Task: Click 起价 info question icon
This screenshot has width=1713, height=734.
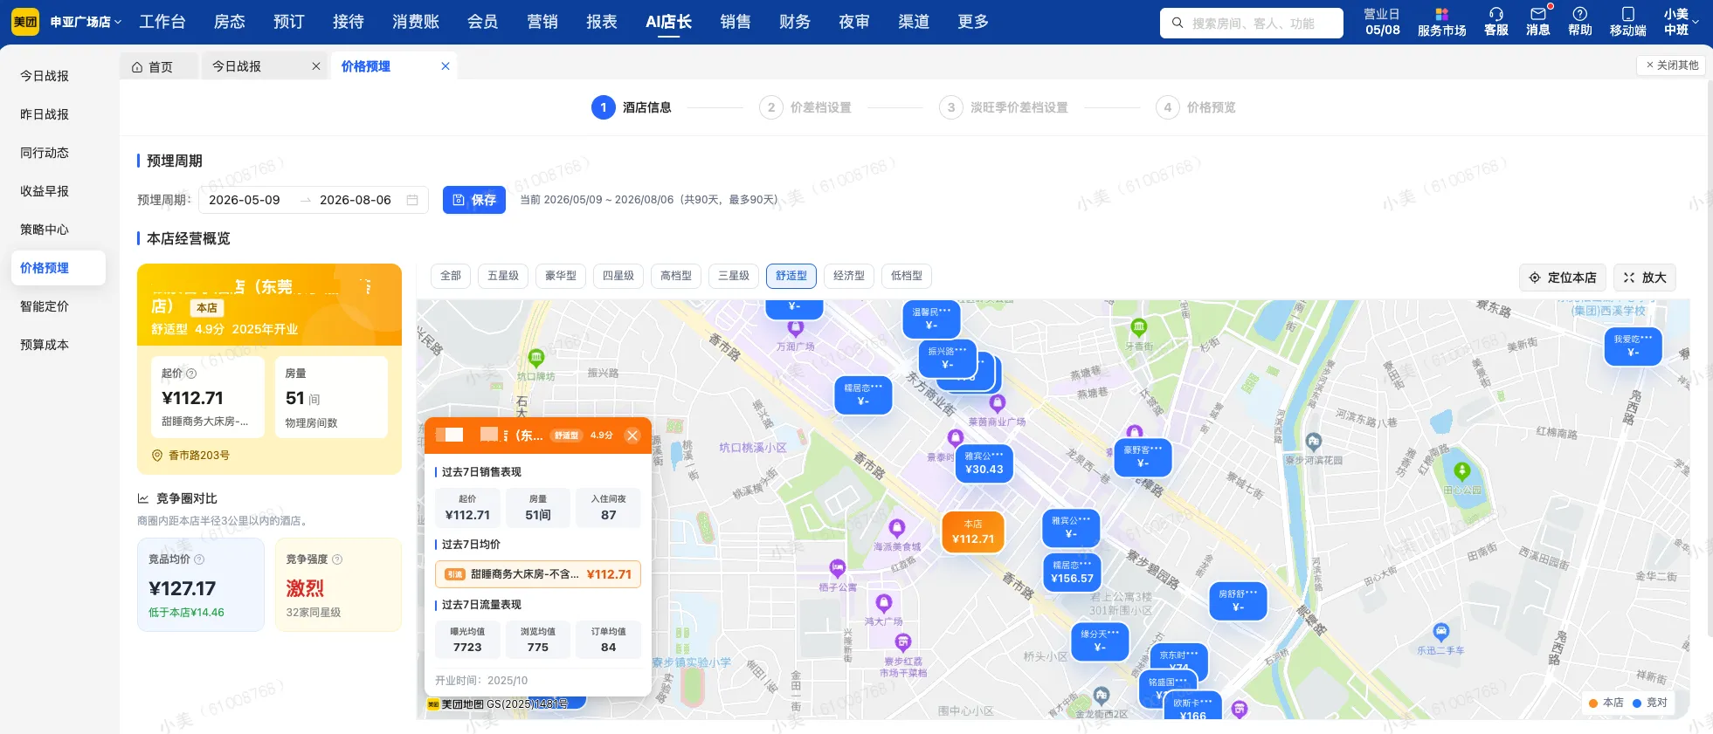Action: point(191,374)
